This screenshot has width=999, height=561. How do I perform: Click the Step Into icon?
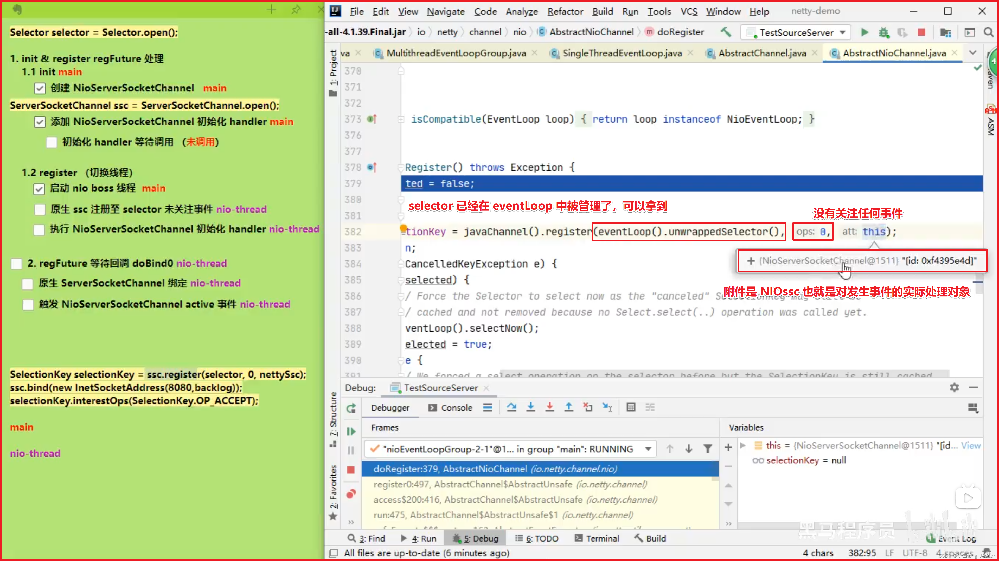point(530,407)
